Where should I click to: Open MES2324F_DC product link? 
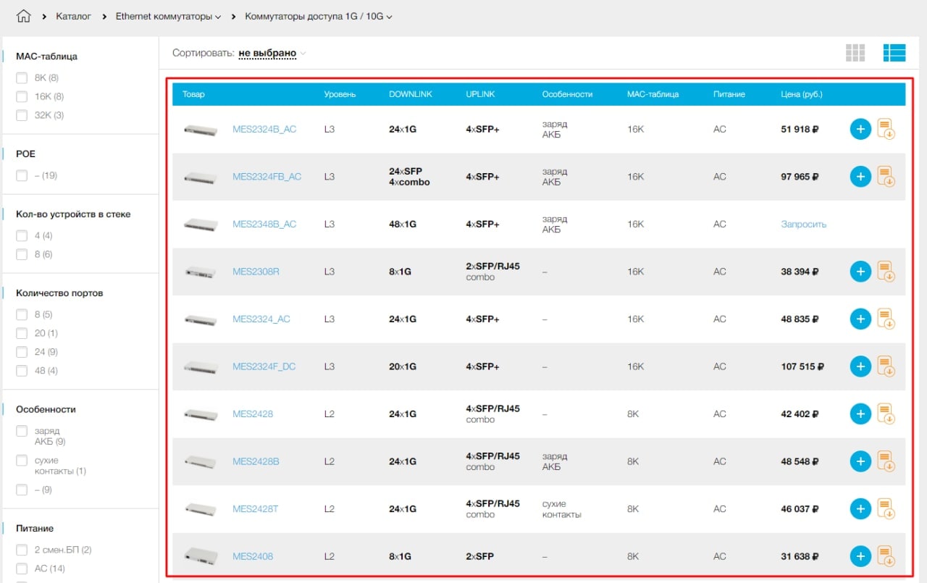(264, 366)
